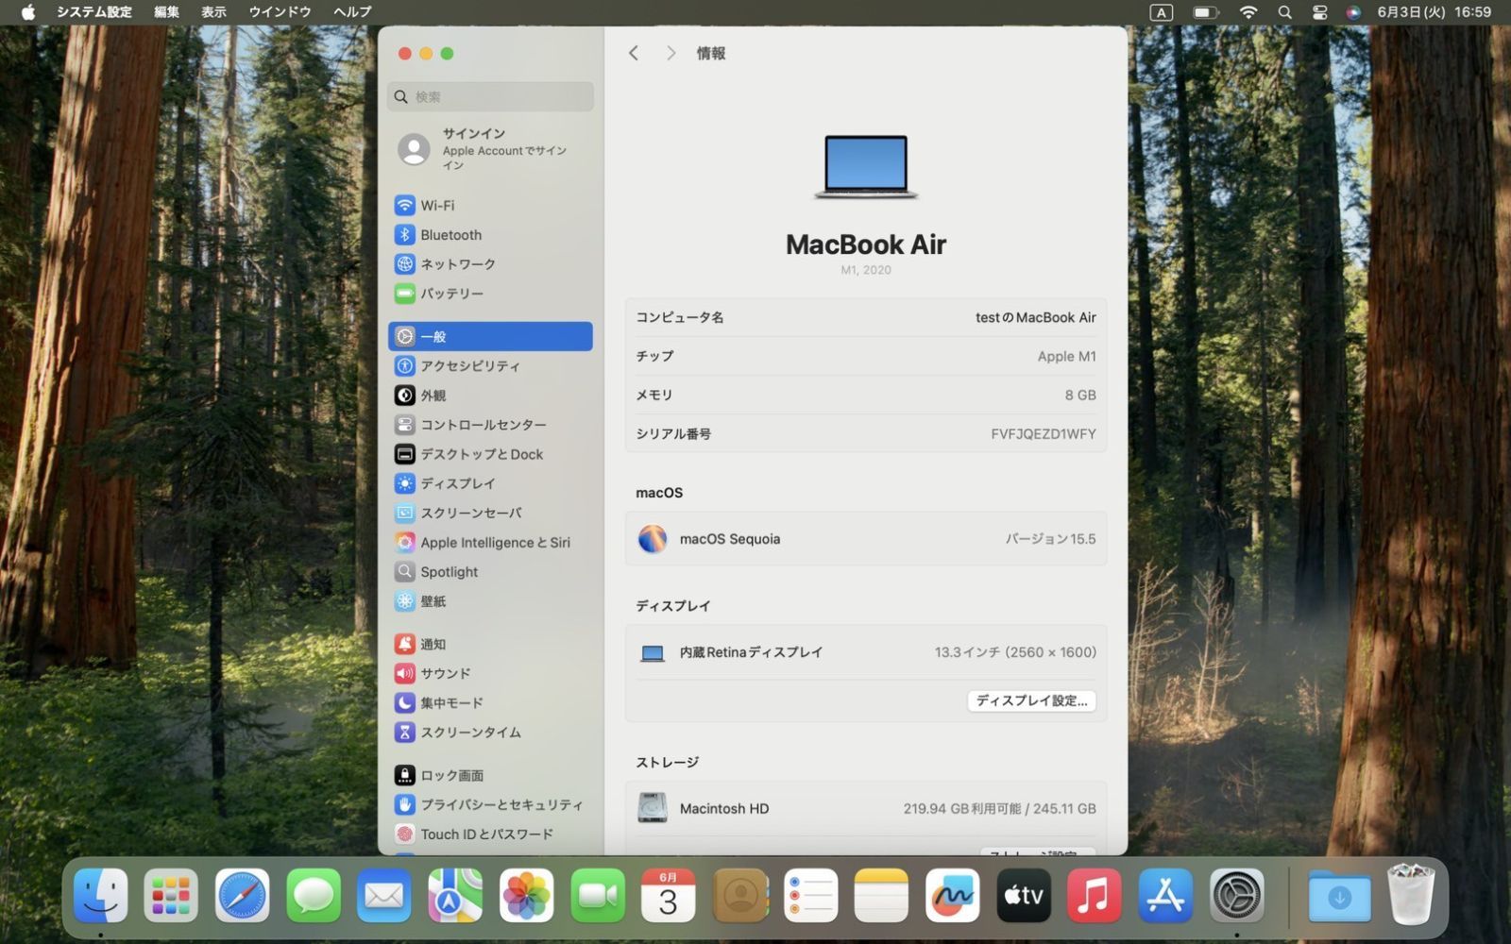Open Mail from the Dock
This screenshot has height=944, width=1511.
click(x=384, y=895)
